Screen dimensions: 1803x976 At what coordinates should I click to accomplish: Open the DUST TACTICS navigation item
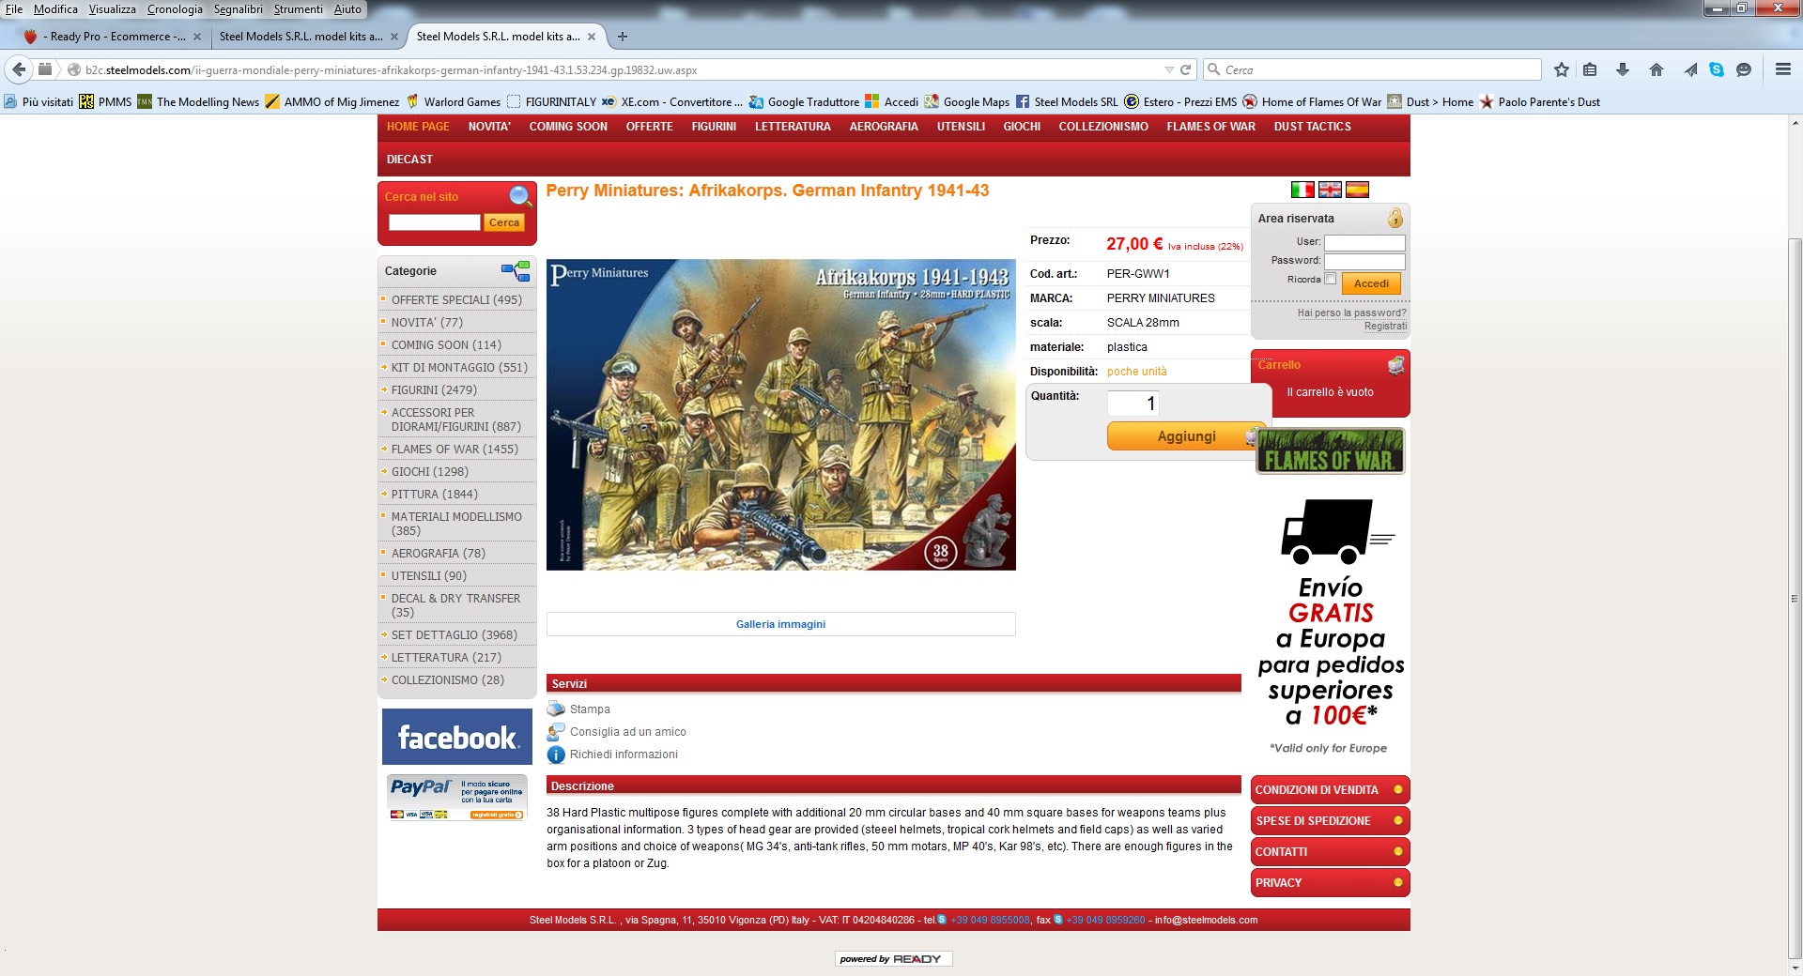[x=1312, y=127]
